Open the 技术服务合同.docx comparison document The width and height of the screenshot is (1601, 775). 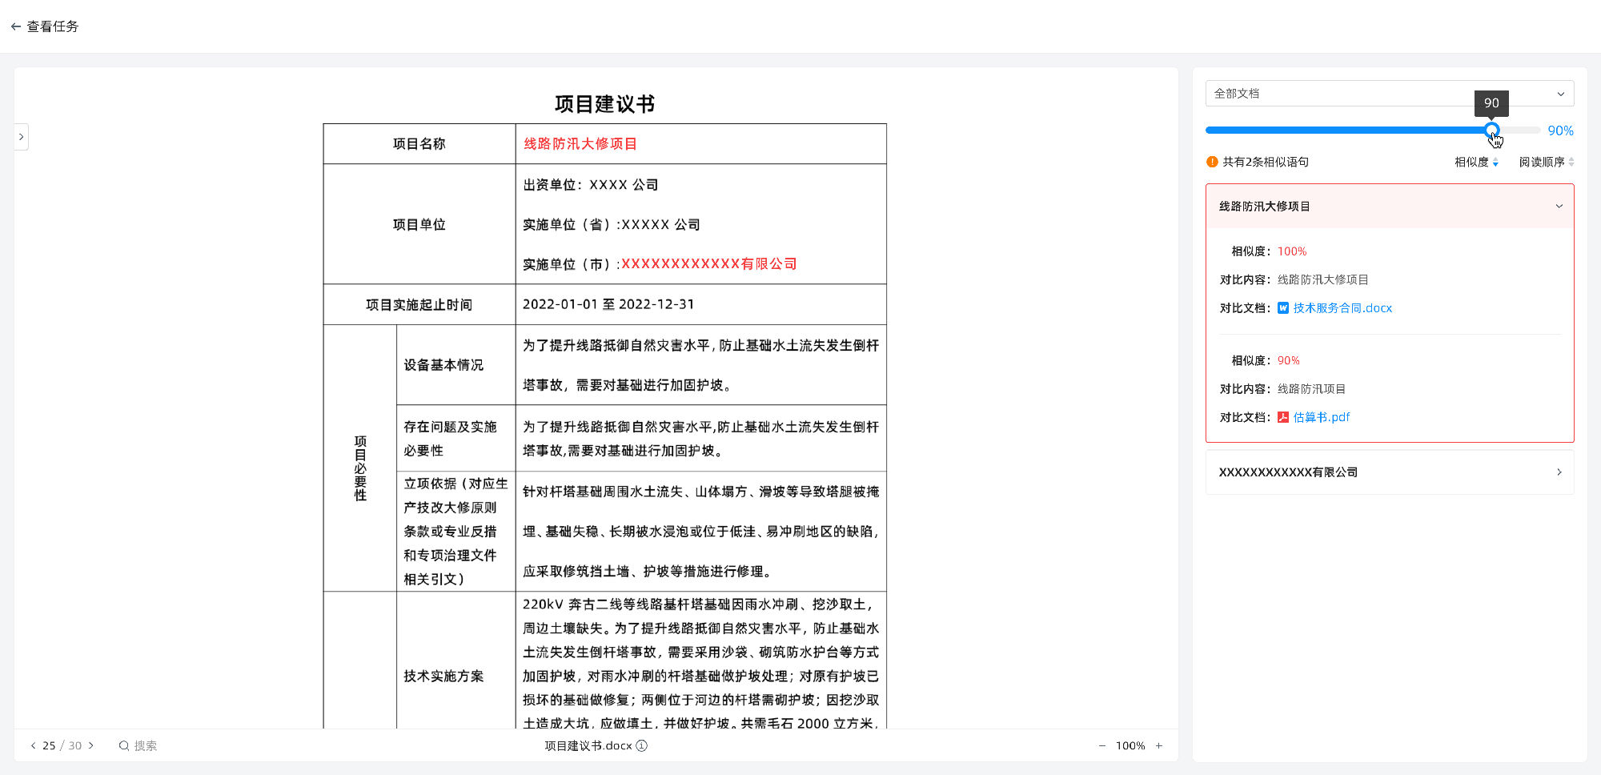1342,307
